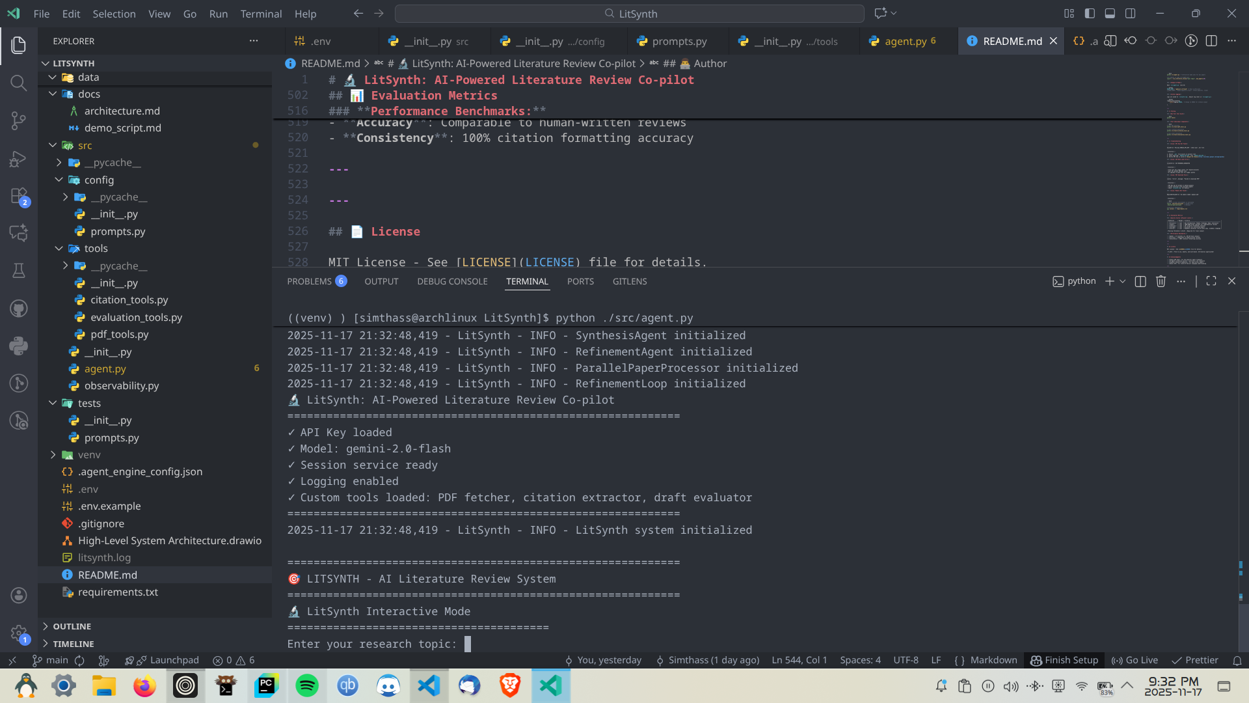Screen dimensions: 1249x703
Task: Split the terminal pane
Action: [1140, 281]
